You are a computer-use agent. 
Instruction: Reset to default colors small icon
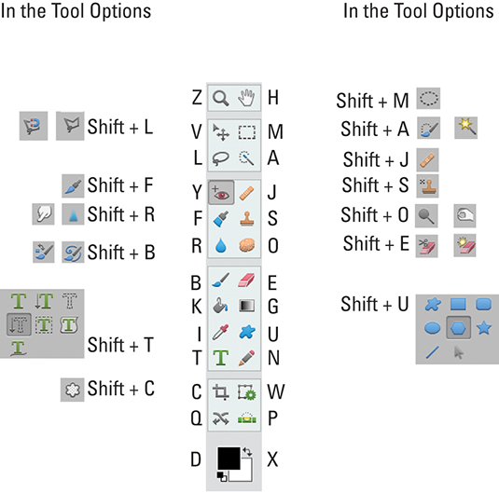(x=222, y=476)
